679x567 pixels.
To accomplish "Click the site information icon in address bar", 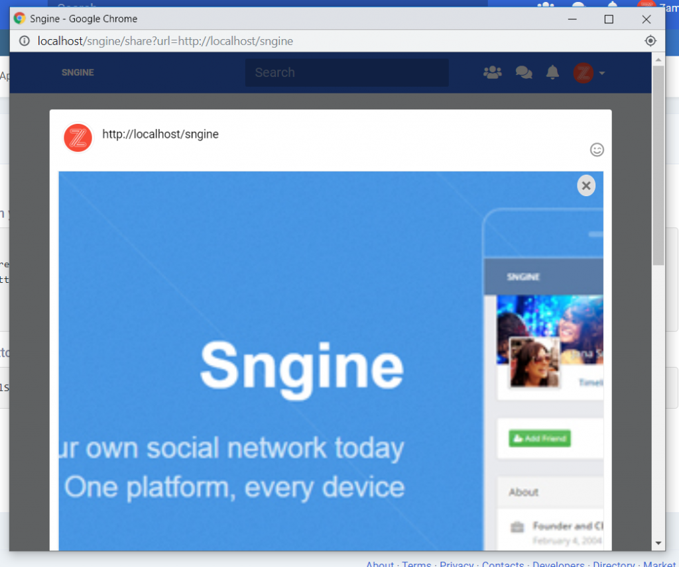I will pyautogui.click(x=25, y=41).
